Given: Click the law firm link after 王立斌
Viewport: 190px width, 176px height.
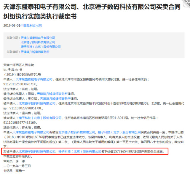Looking at the screenshot, I should [55, 99].
